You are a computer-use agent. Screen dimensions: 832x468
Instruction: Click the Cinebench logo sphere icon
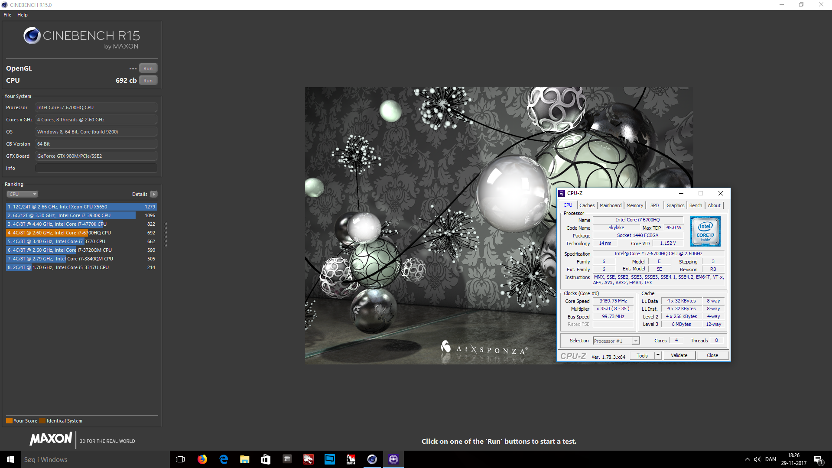coord(32,36)
